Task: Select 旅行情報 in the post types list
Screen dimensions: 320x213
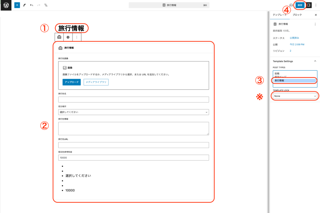Action: [294, 81]
